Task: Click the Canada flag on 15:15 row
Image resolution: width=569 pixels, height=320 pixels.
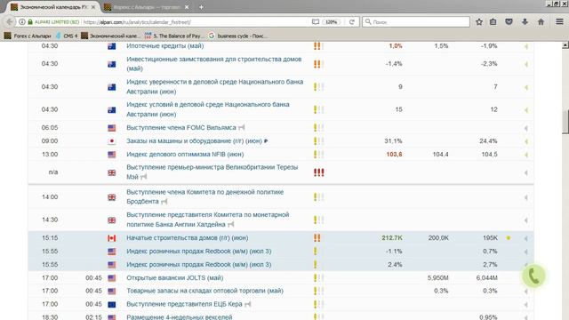Action: tap(112, 238)
